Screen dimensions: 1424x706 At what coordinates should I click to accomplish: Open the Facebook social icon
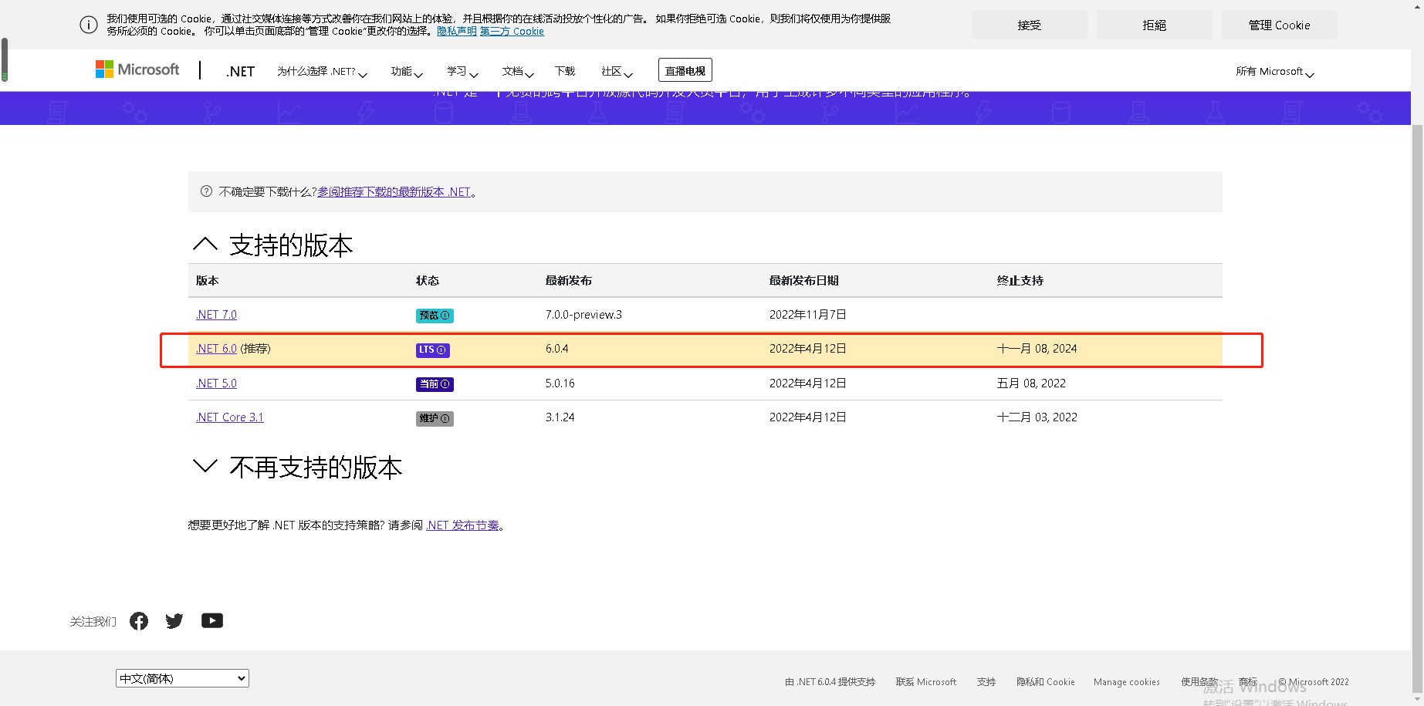(138, 620)
